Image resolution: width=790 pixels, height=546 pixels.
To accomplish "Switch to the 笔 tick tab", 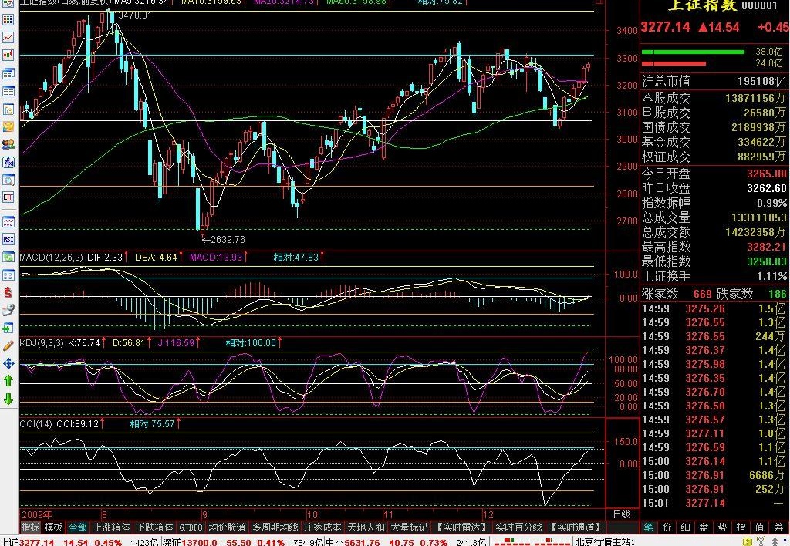I will (x=648, y=527).
